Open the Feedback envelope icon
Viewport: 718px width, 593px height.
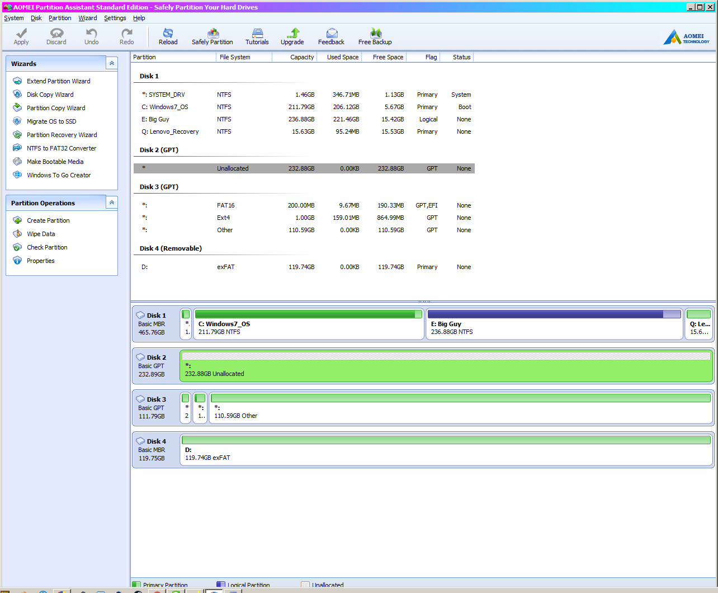[x=332, y=34]
